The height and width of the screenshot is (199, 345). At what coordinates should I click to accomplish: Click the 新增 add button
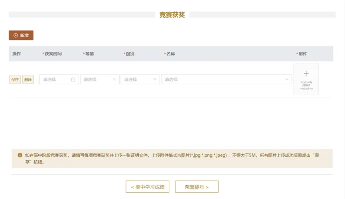[x=21, y=35]
